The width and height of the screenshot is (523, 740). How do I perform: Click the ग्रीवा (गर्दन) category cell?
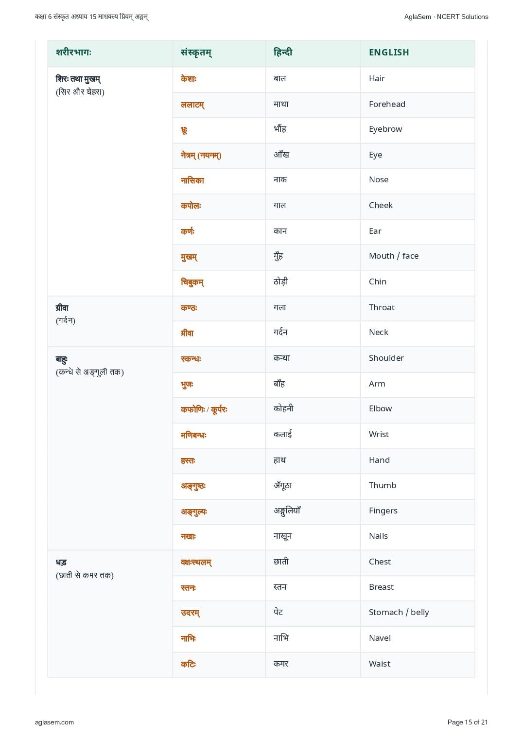point(110,321)
